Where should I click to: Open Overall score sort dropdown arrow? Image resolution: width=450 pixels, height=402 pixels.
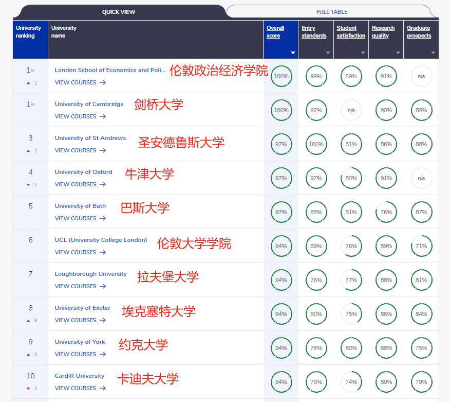click(x=293, y=53)
